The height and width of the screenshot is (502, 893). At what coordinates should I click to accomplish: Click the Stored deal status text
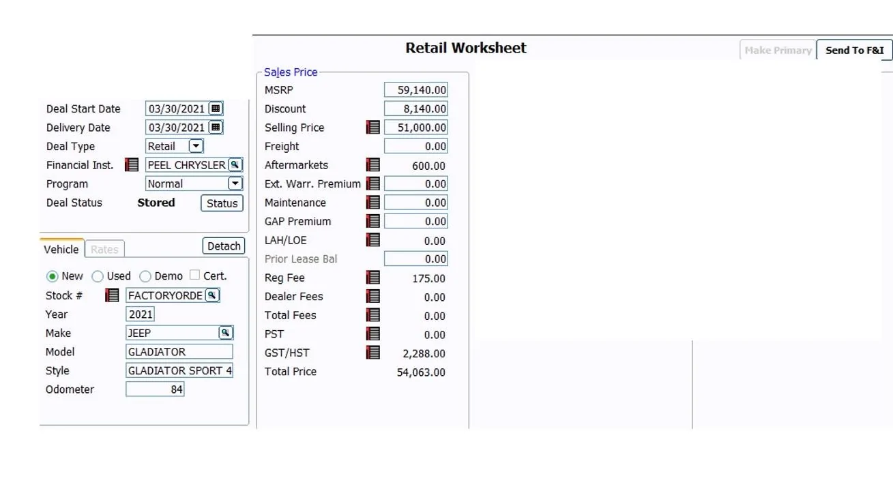click(156, 203)
